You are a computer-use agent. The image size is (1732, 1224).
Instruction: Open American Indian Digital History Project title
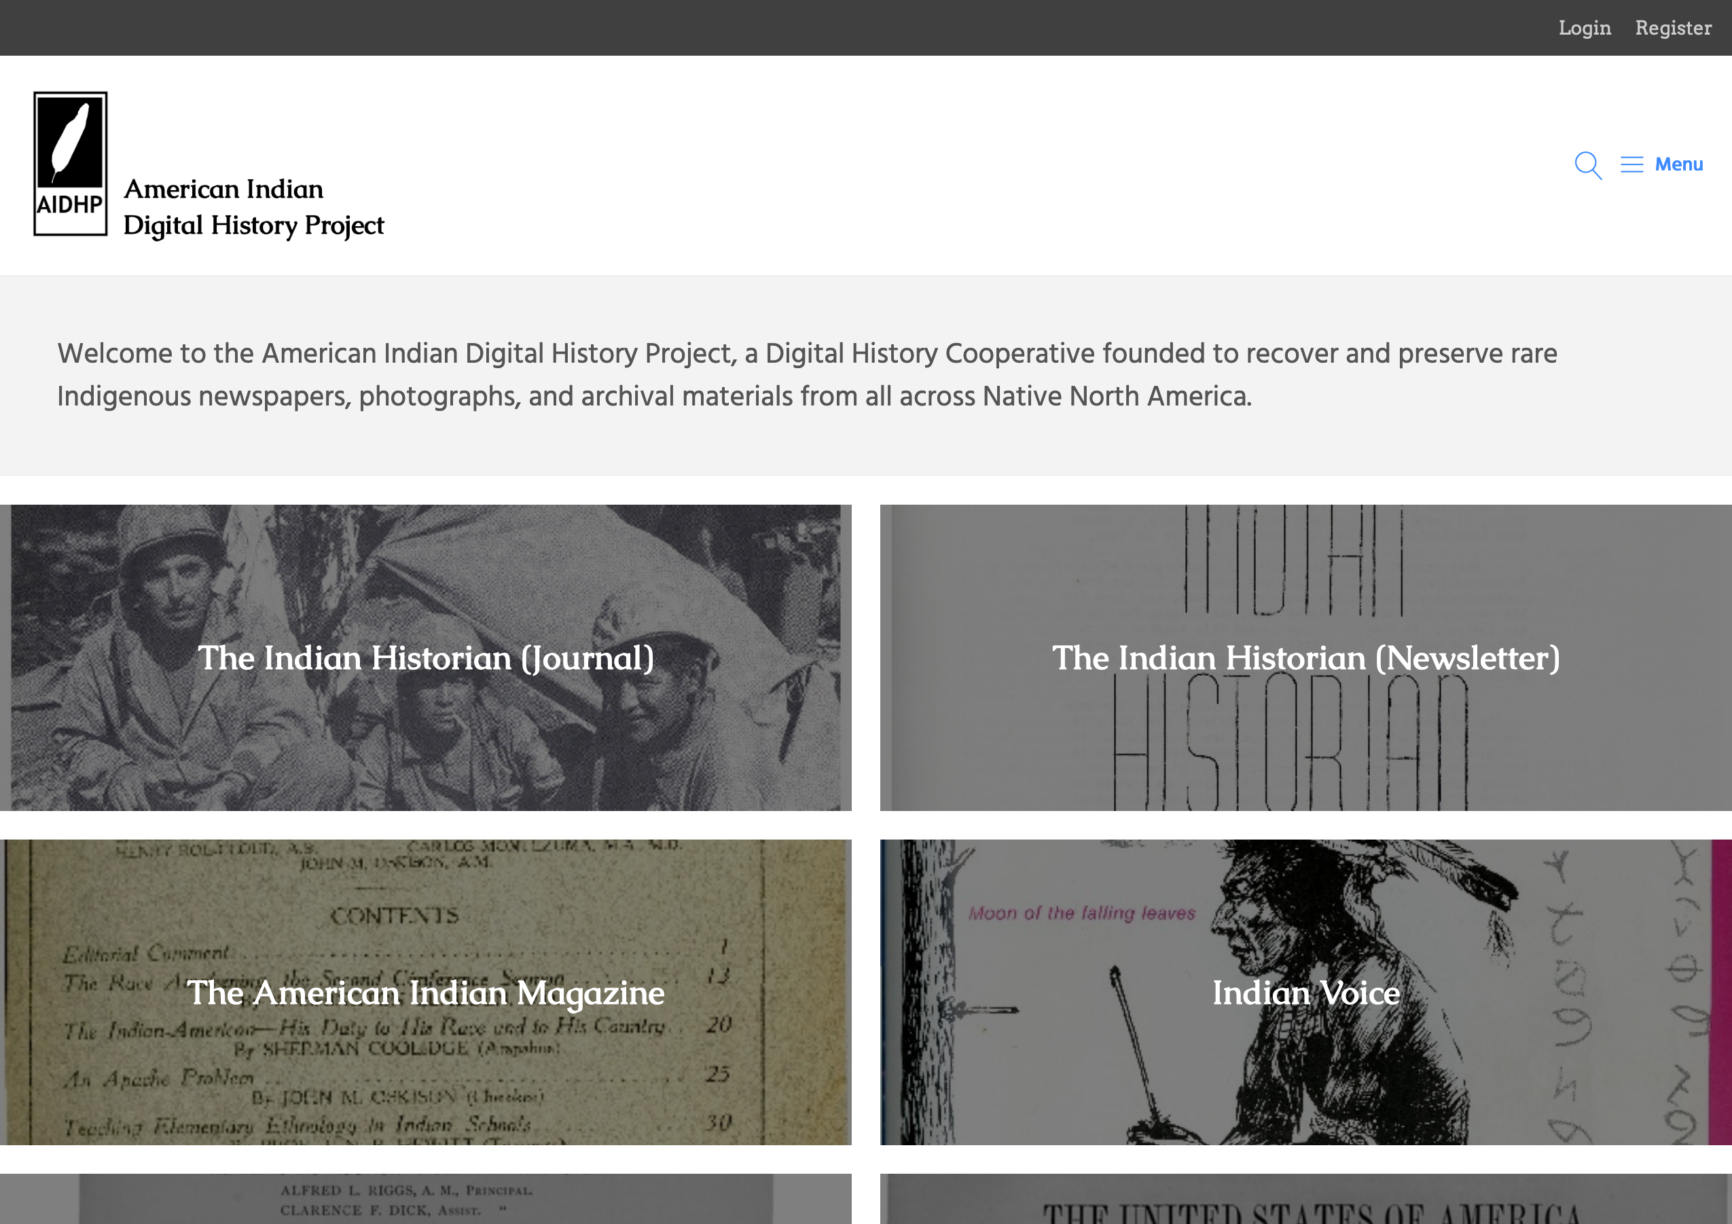click(253, 206)
